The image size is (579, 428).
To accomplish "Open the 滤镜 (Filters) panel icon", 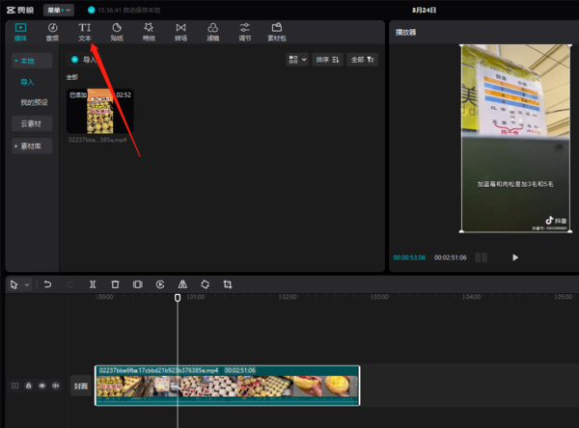I will pyautogui.click(x=212, y=32).
